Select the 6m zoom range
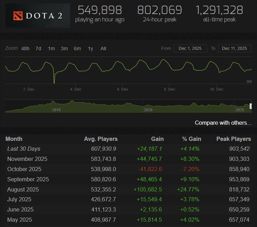257x227 pixels. pos(77,48)
